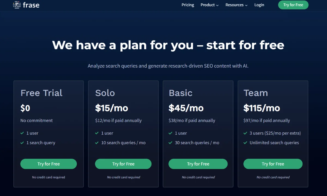Click checkmark next to 1 search query
The width and height of the screenshot is (327, 196).
[x=22, y=143]
